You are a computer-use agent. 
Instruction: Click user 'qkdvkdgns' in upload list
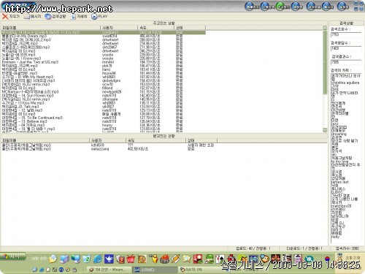pyautogui.click(x=111, y=80)
